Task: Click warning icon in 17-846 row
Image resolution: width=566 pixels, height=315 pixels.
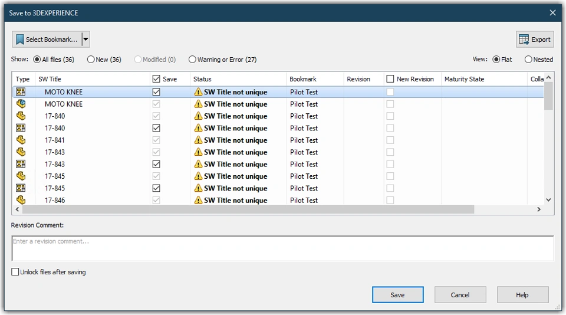Action: tap(198, 200)
